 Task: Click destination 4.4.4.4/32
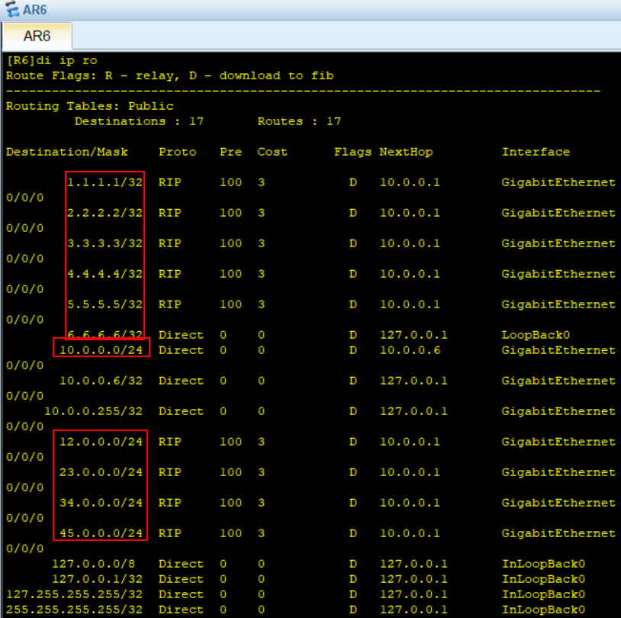pyautogui.click(x=105, y=274)
